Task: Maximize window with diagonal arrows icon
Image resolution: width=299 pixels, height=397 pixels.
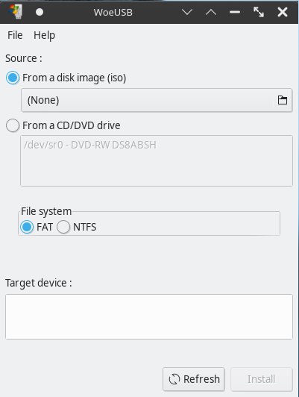Action: 259,12
